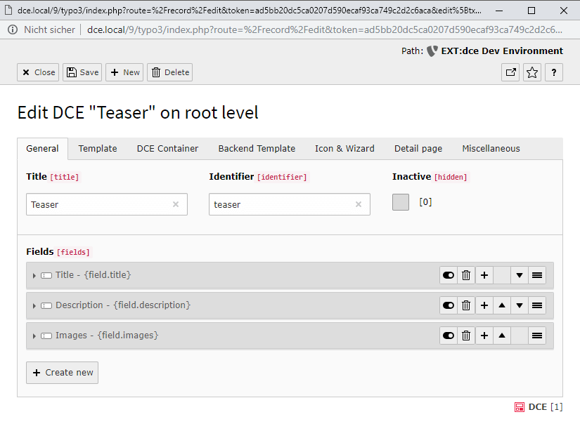The height and width of the screenshot is (438, 580).
Task: Click into the Identifier input field
Action: point(281,205)
